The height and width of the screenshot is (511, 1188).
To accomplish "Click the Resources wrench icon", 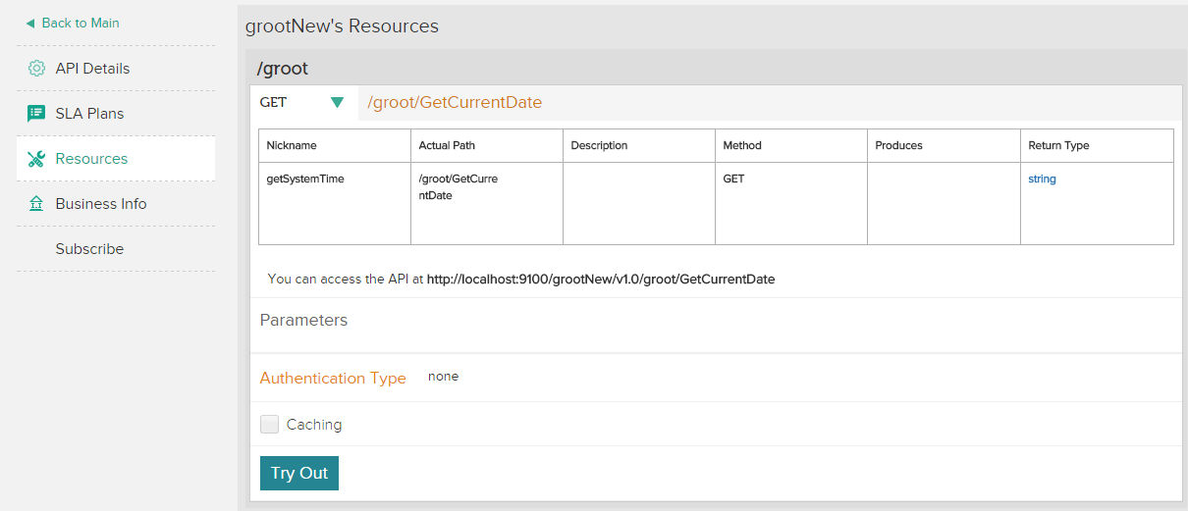I will 36,159.
